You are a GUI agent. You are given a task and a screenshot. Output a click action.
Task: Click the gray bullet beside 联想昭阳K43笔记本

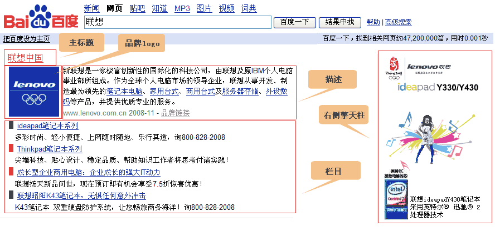tap(11, 195)
